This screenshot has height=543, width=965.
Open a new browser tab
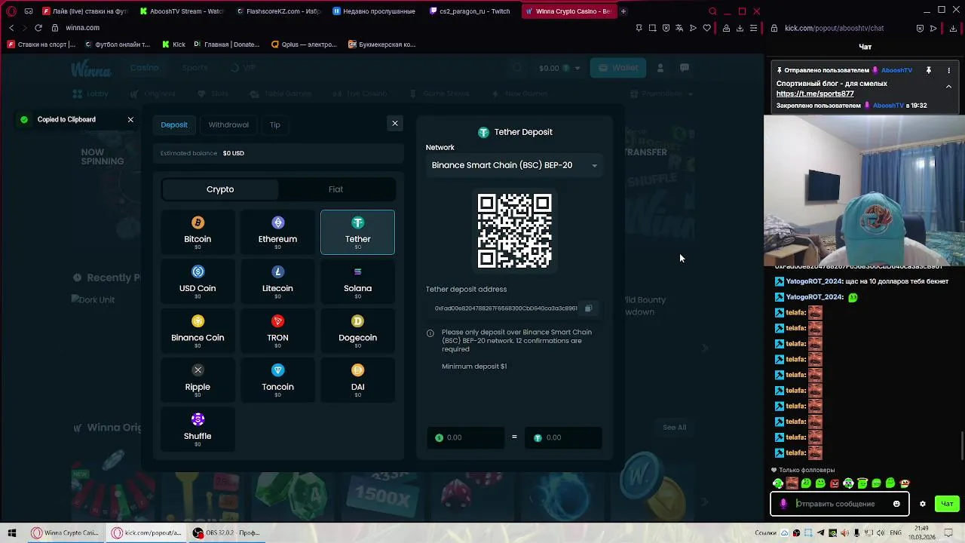[x=623, y=11]
